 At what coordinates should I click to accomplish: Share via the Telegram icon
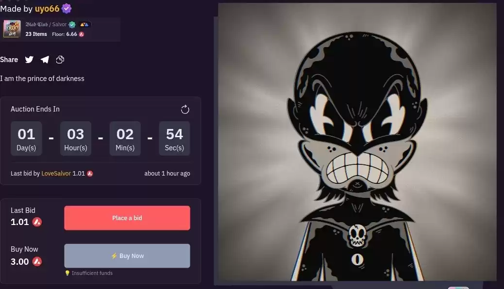point(45,60)
